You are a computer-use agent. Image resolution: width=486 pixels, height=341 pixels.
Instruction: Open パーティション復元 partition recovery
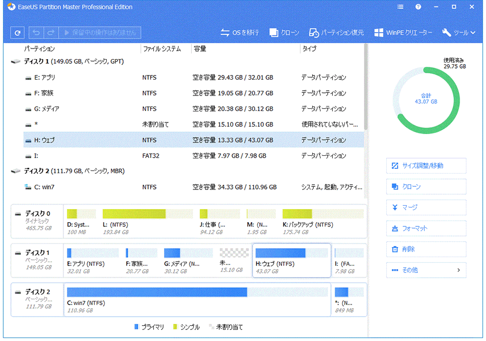click(x=337, y=33)
